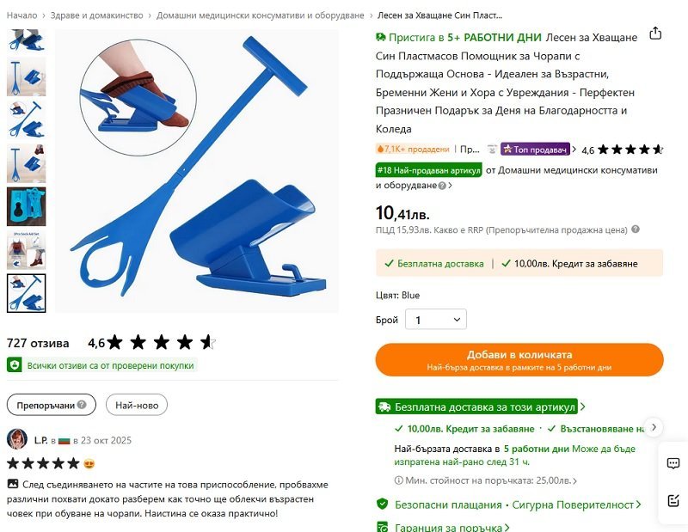Click the 4,6 star rating near title

(622, 150)
